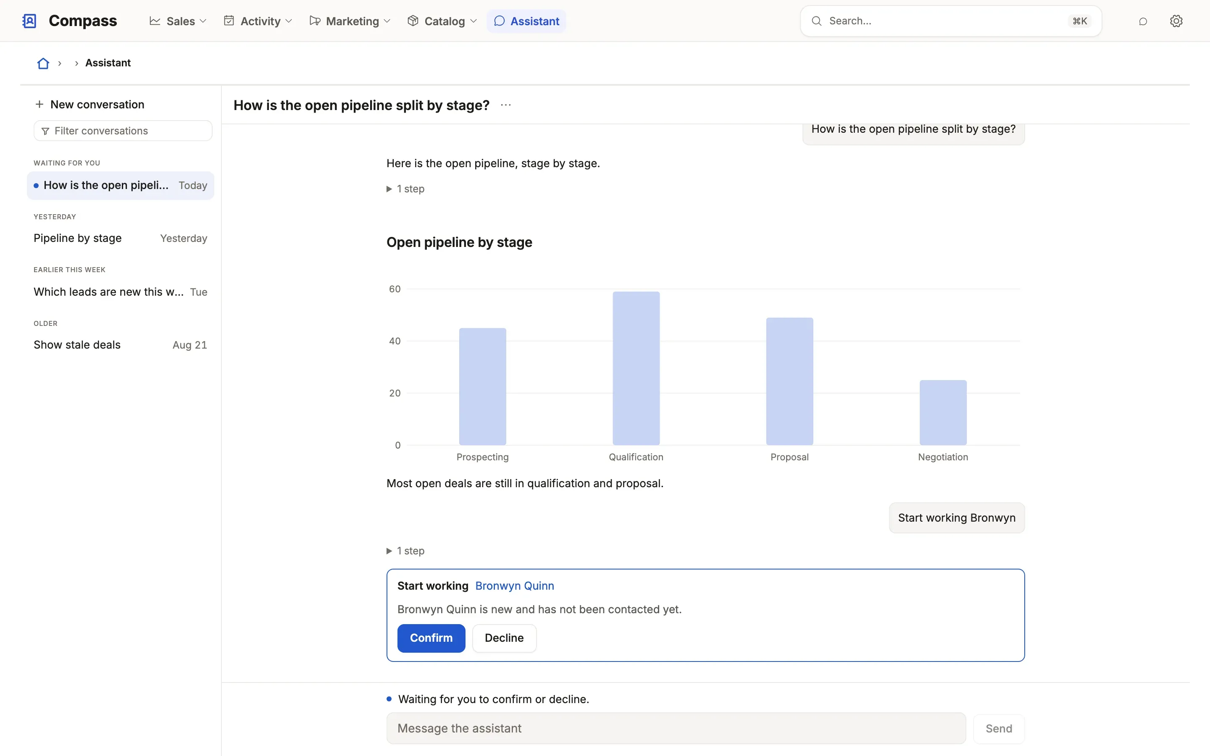Open the Activity menu
Screen dimensions: 1210x756
(258, 21)
